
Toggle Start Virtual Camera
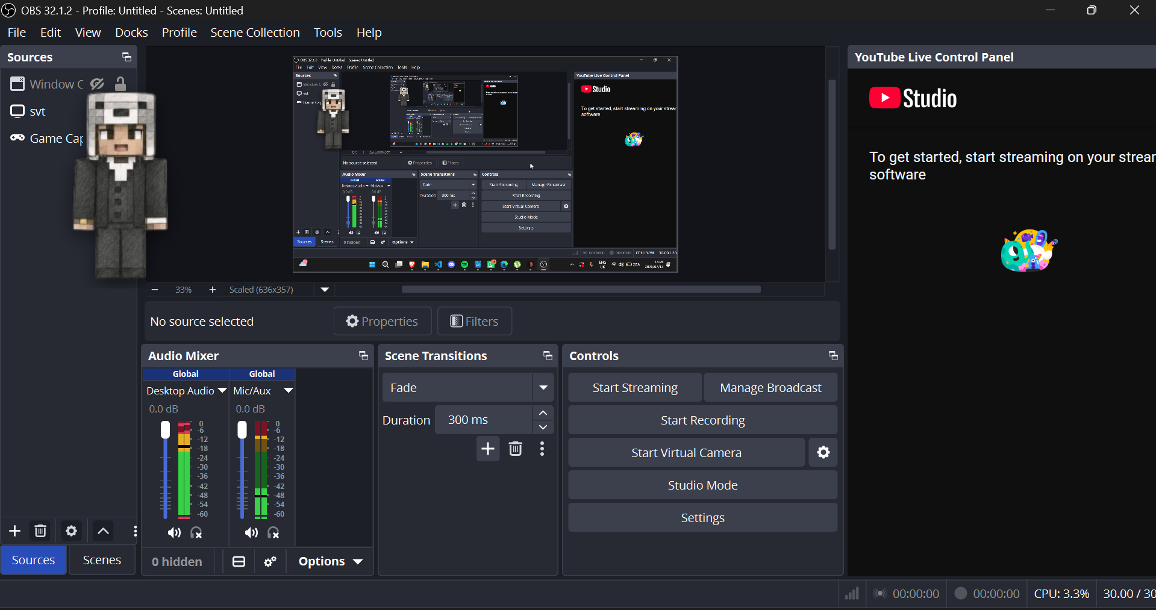tap(686, 453)
